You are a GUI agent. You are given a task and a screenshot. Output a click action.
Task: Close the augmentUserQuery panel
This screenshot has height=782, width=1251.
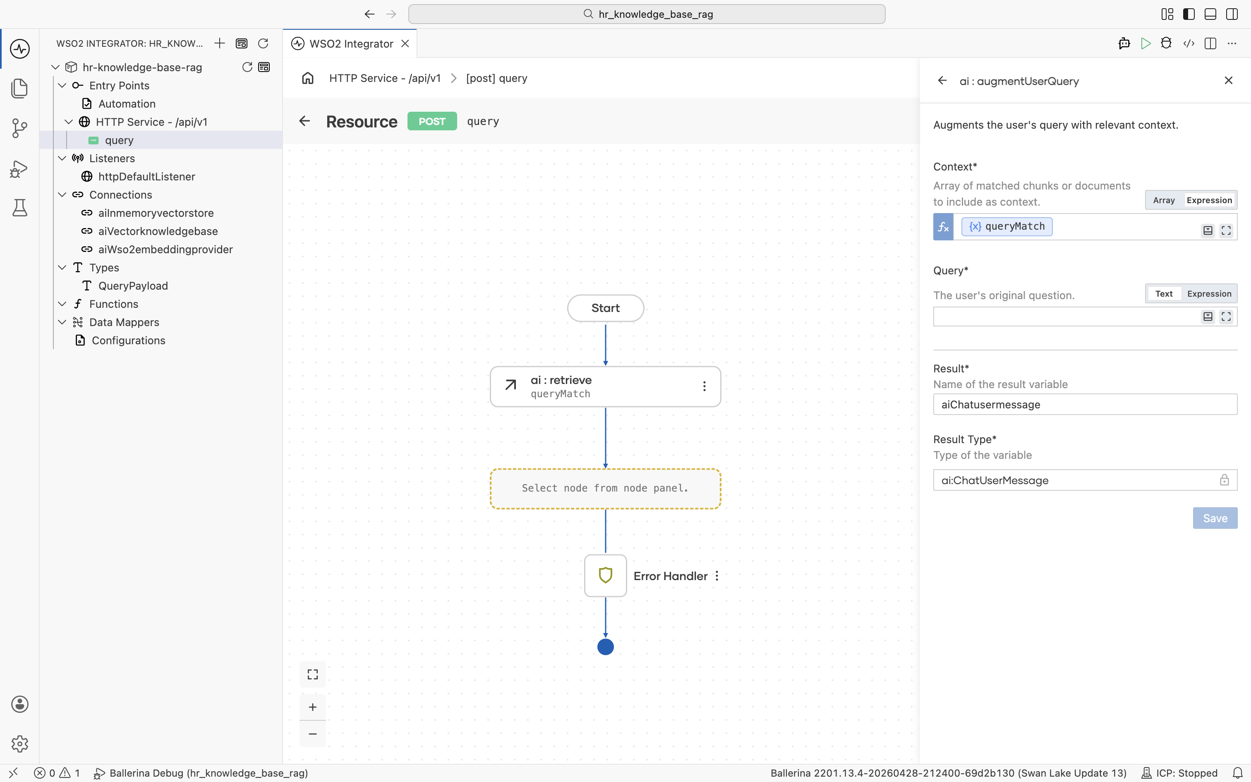(1228, 80)
